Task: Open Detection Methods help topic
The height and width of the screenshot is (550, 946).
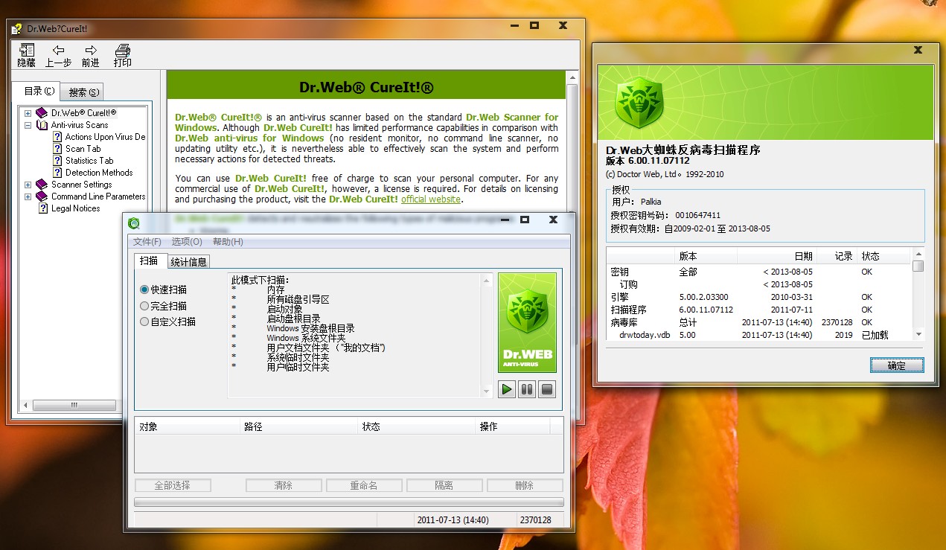Action: coord(99,173)
